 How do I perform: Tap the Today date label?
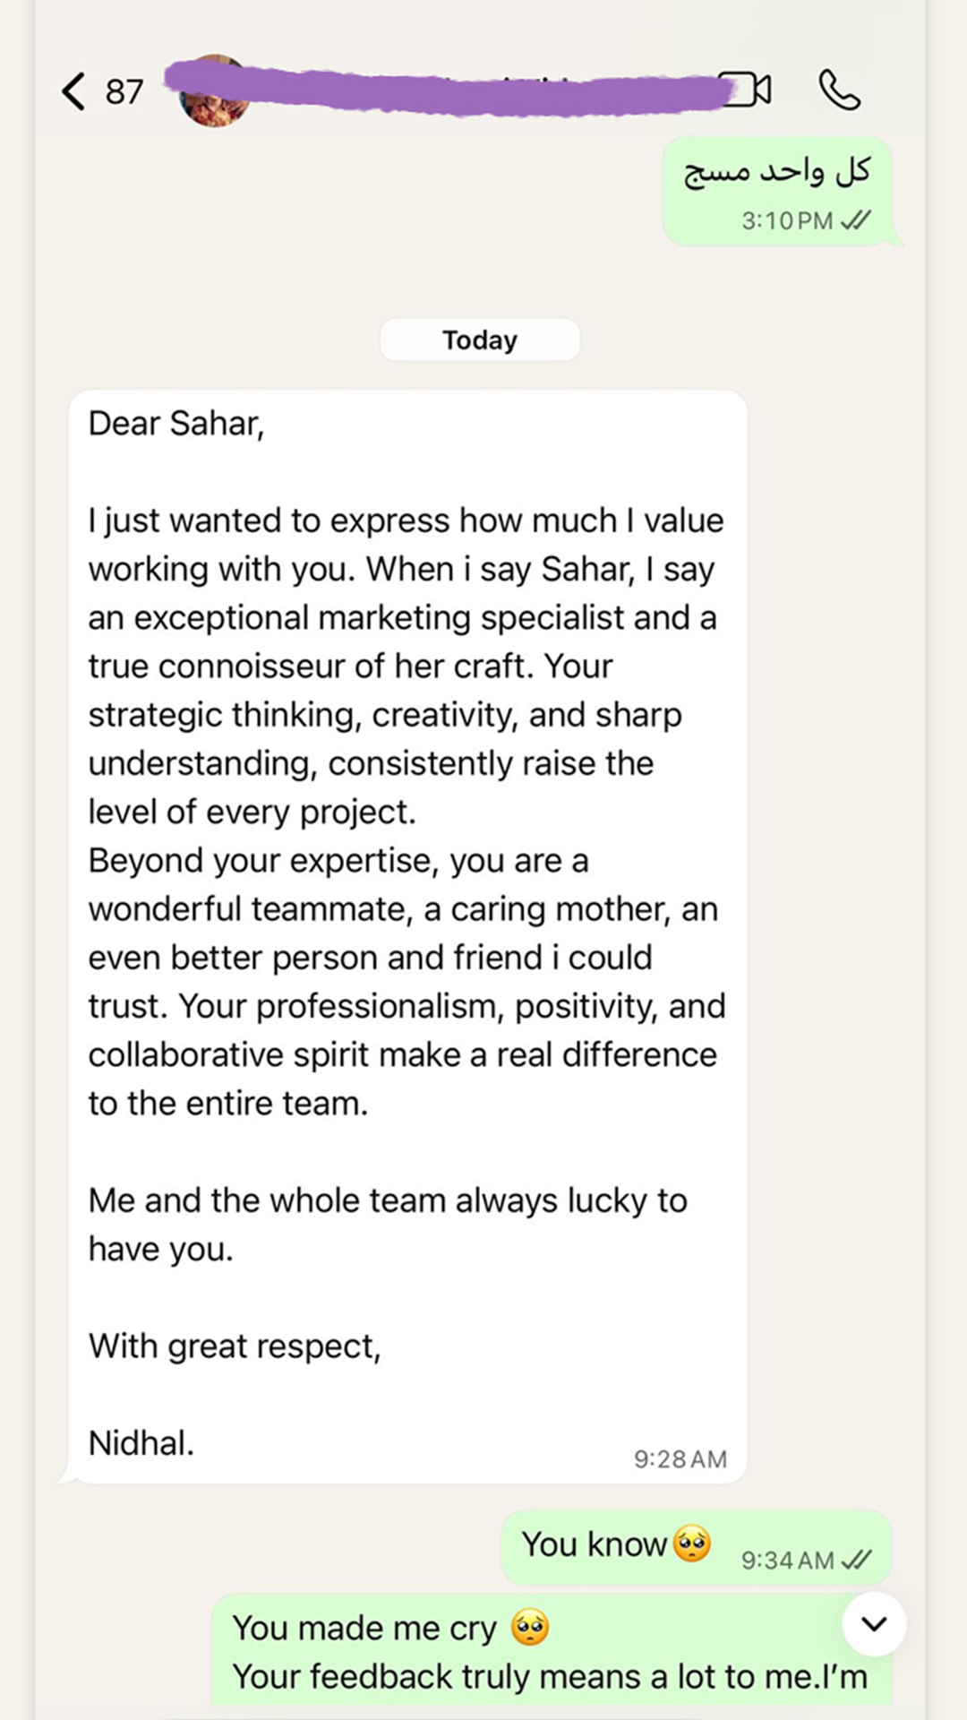point(480,340)
